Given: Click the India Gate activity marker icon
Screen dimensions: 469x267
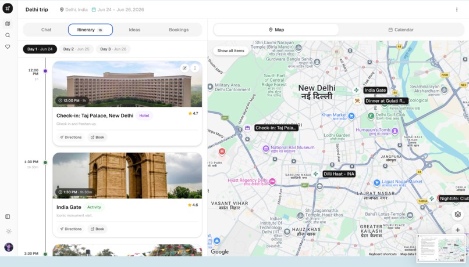Looking at the screenshot, I should 356,90.
